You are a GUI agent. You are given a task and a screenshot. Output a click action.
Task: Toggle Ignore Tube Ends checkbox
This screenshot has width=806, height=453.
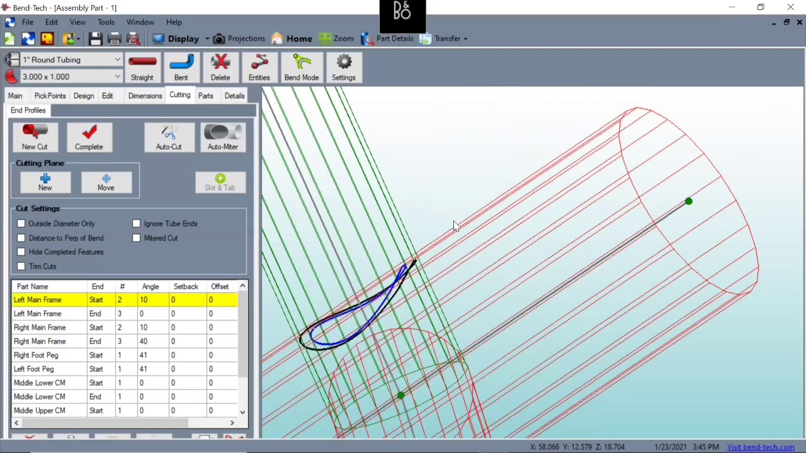[137, 223]
